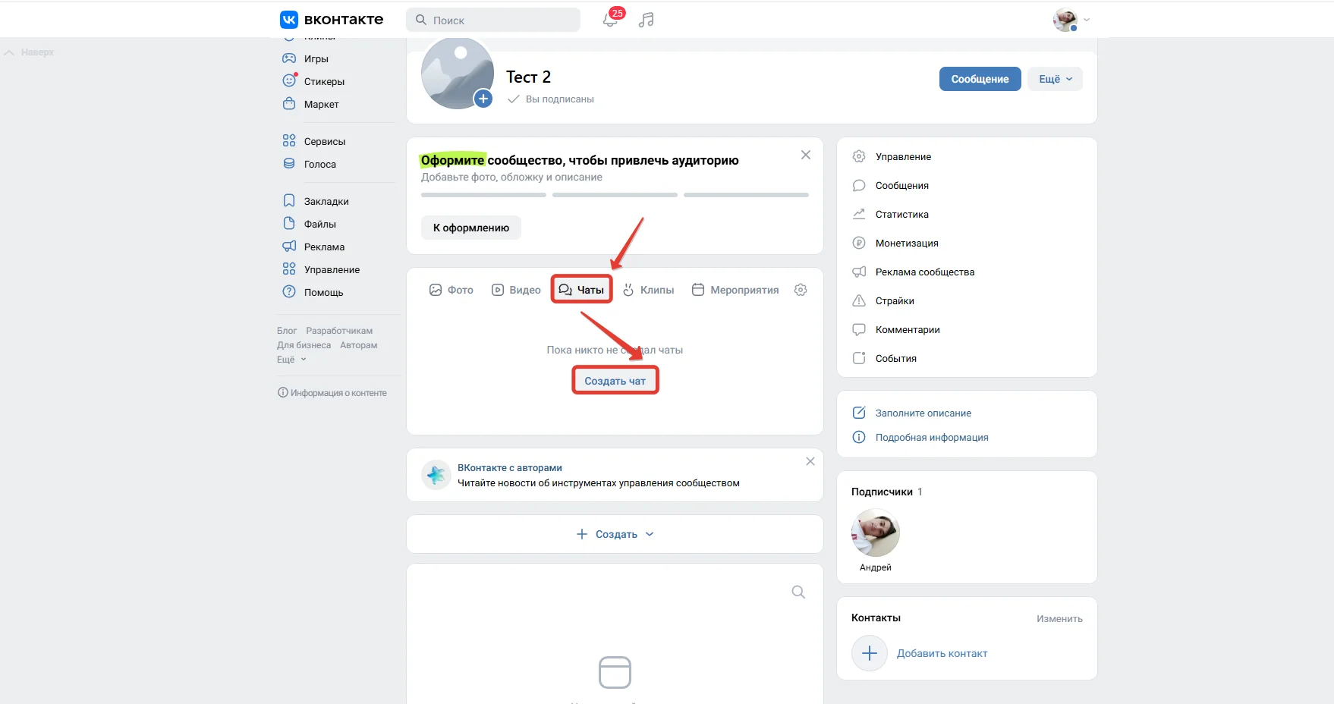The height and width of the screenshot is (704, 1334).
Task: Open Страйки in the right menu
Action: pyautogui.click(x=895, y=300)
